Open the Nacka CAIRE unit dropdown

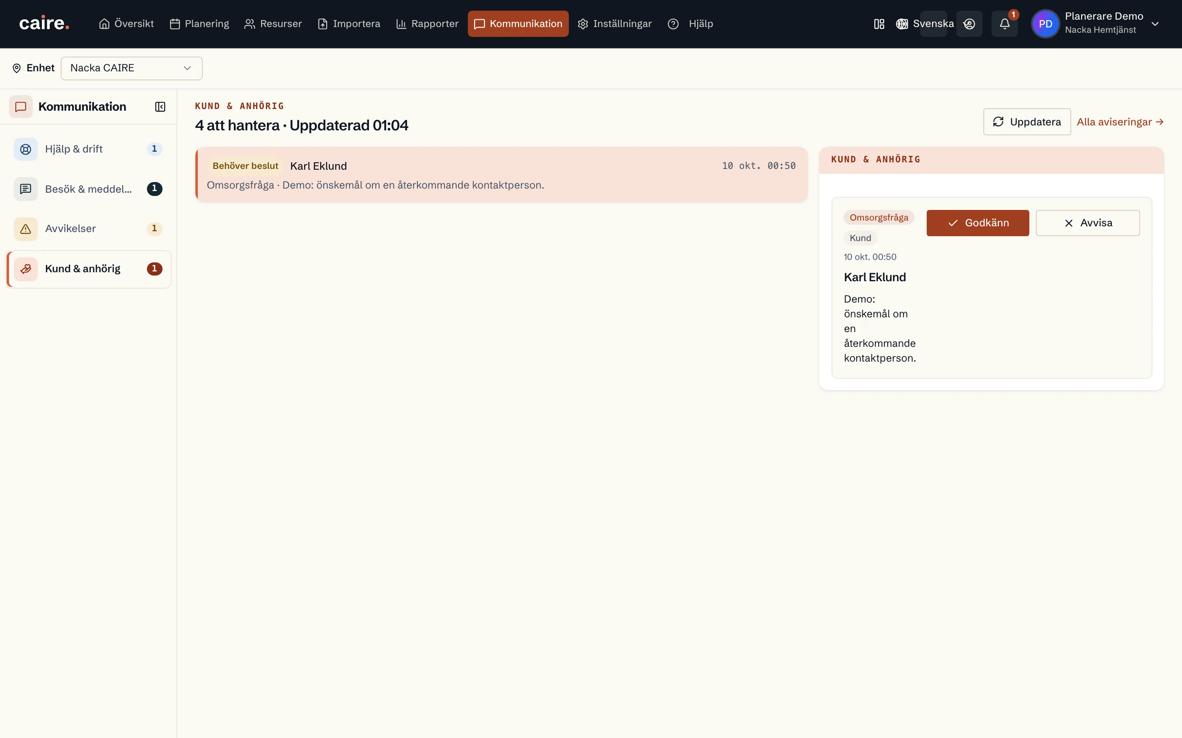[131, 68]
